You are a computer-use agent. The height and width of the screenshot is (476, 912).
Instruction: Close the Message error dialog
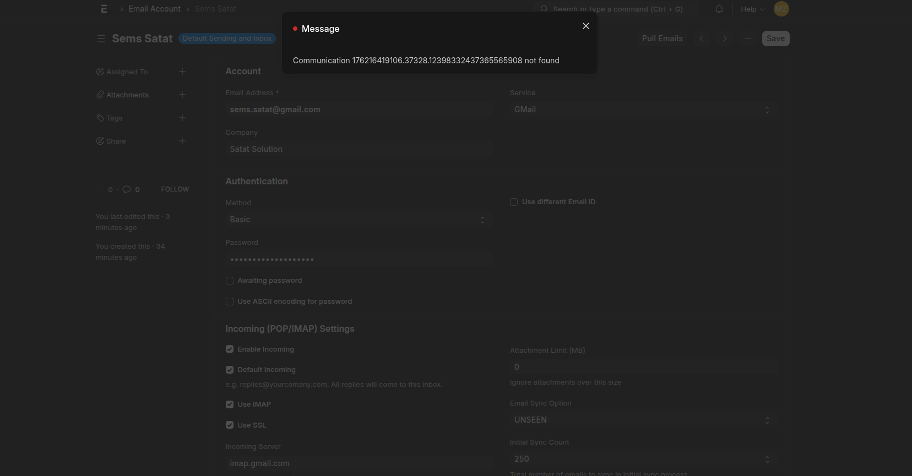pos(586,26)
